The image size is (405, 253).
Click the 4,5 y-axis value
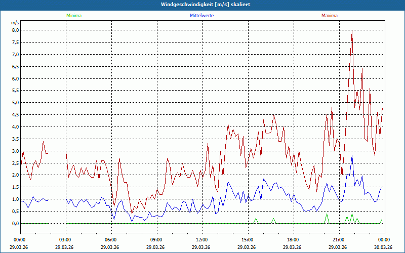pyautogui.click(x=15, y=115)
